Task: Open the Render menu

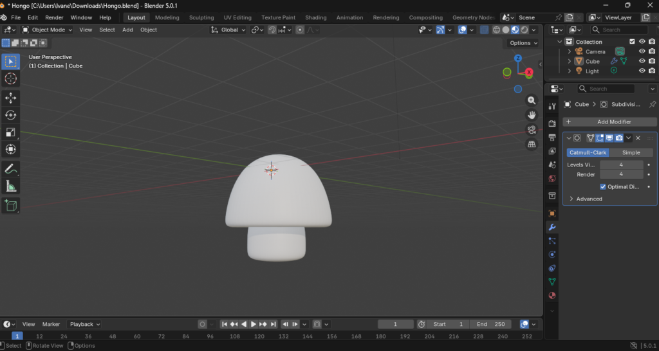Action: [x=54, y=17]
